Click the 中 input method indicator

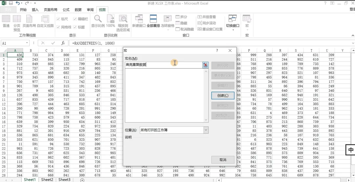351,150
